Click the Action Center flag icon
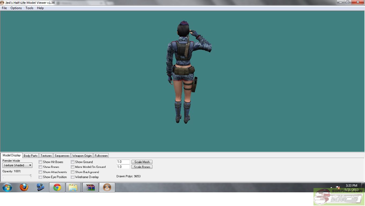 [338, 187]
